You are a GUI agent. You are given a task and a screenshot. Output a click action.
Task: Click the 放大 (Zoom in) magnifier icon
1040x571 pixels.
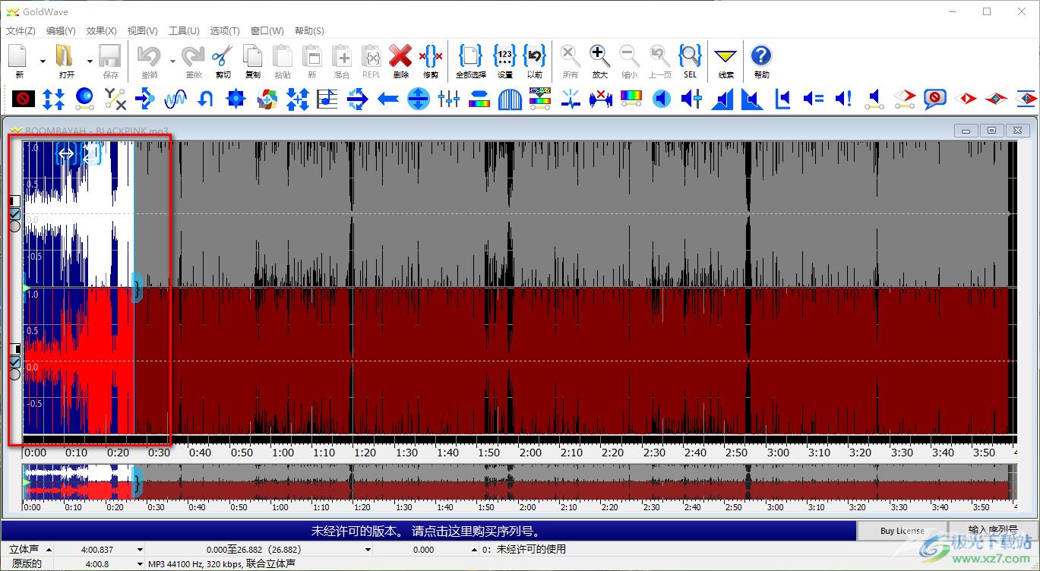(x=599, y=61)
